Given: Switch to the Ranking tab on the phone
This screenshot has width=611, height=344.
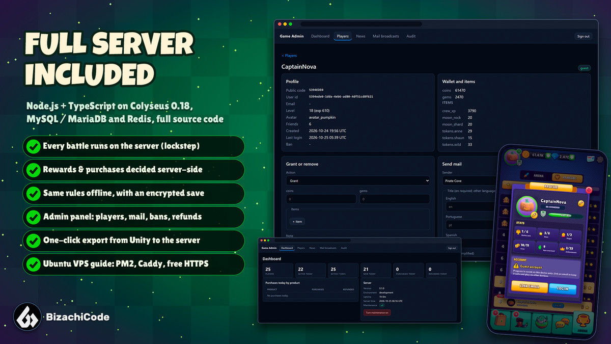Looking at the screenshot, I should point(566,178).
